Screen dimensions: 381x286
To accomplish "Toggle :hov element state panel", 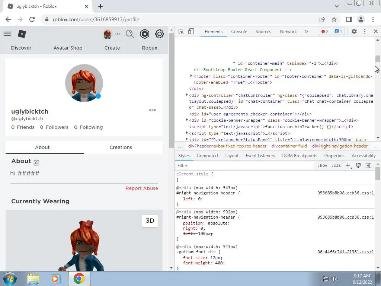I will pos(323,166).
